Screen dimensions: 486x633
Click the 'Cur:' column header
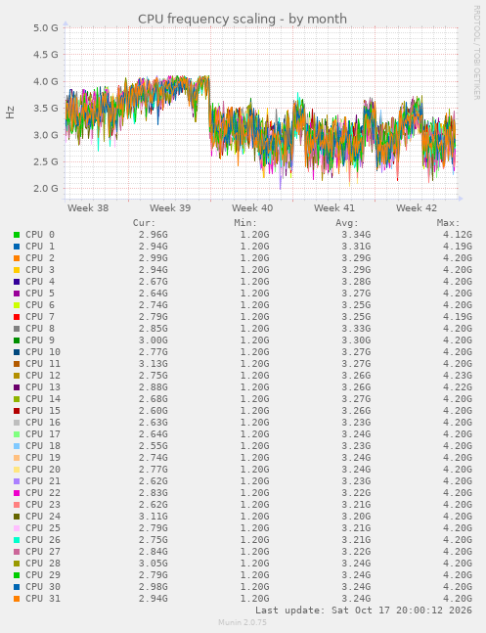144,223
